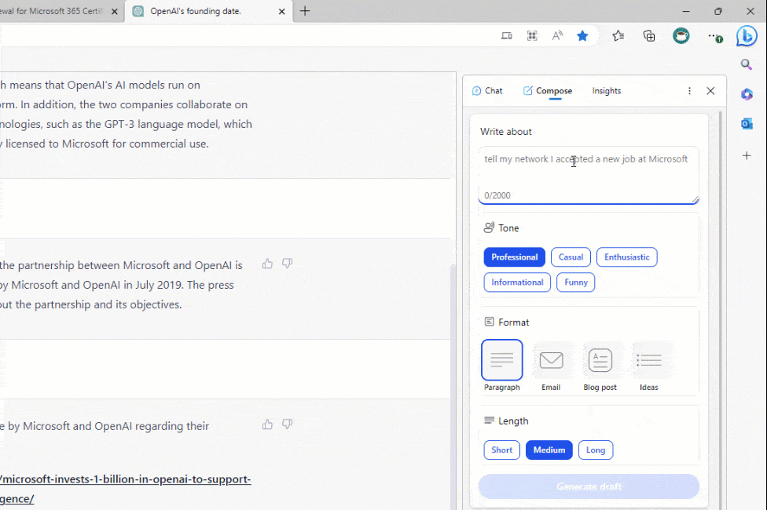Close the Microsoft 365 Certification tab

115,11
